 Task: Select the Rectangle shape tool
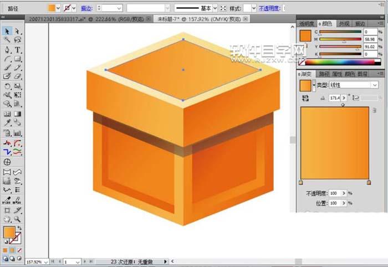point(17,59)
